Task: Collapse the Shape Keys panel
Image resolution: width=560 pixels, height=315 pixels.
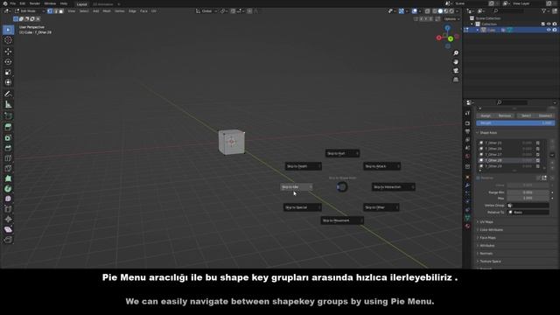Action: coord(488,133)
